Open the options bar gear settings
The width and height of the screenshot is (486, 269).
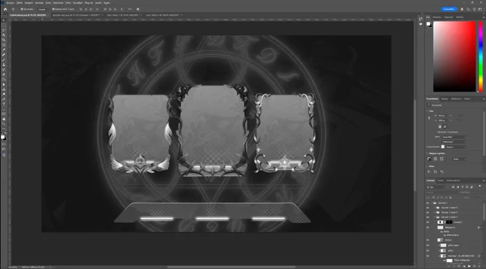(138, 9)
